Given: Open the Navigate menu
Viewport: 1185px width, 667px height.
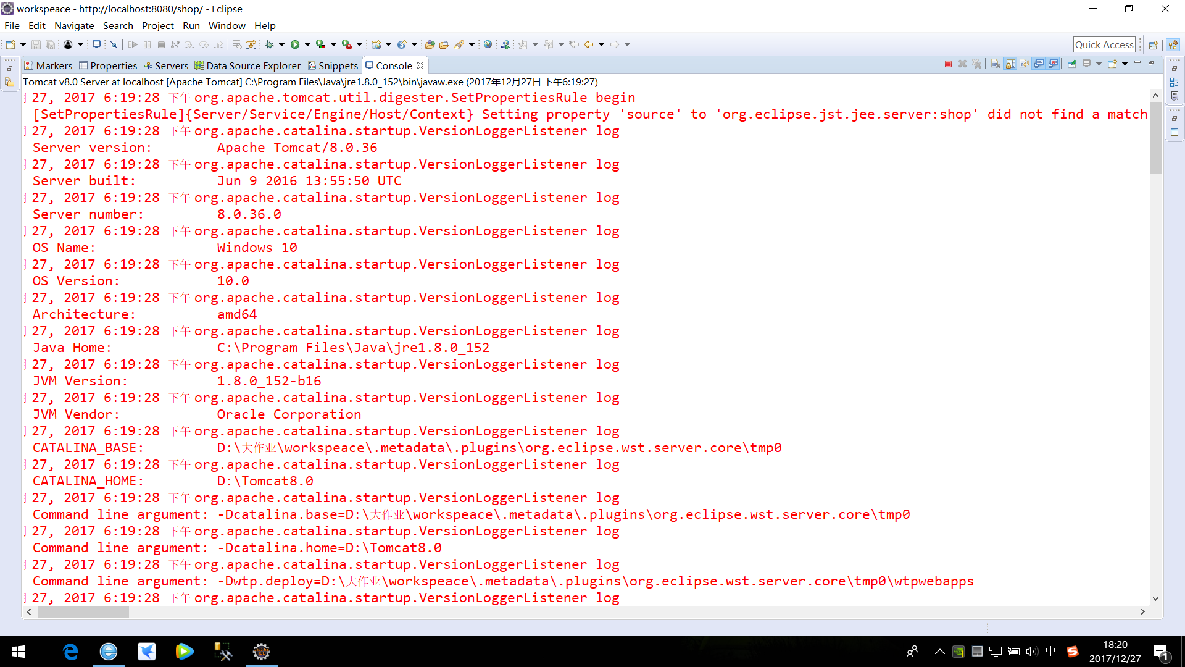Looking at the screenshot, I should (x=74, y=25).
